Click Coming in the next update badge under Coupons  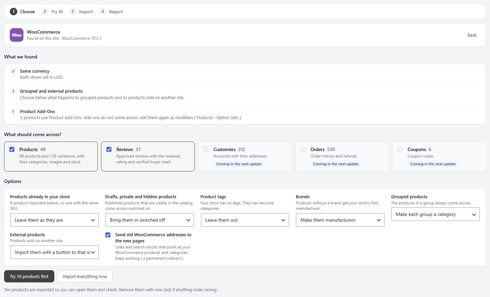tap(433, 164)
